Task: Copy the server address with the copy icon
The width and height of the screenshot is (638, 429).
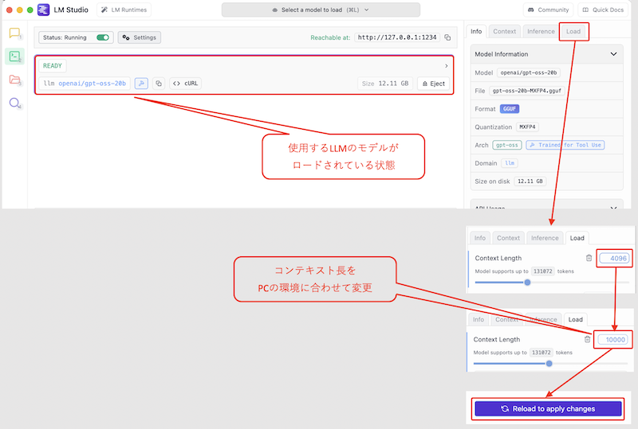Action: 447,37
